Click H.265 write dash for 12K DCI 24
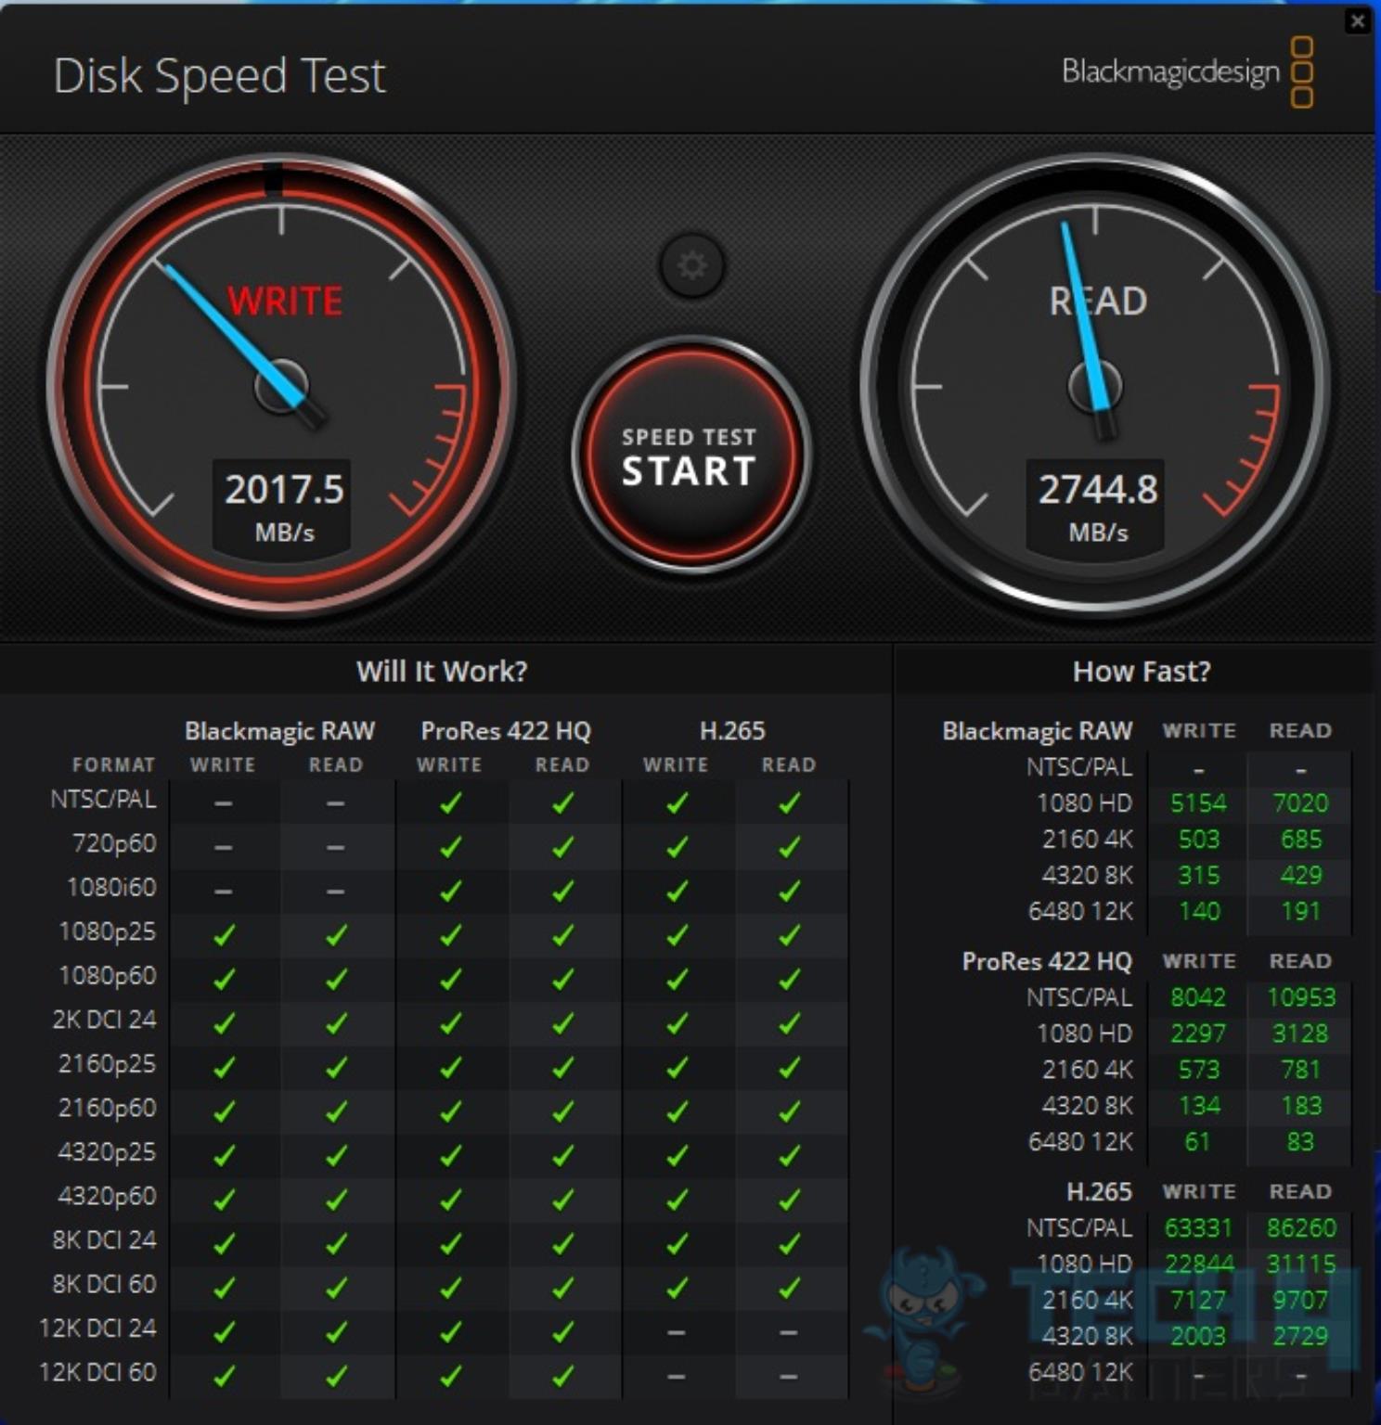Image resolution: width=1381 pixels, height=1425 pixels. pyautogui.click(x=677, y=1332)
